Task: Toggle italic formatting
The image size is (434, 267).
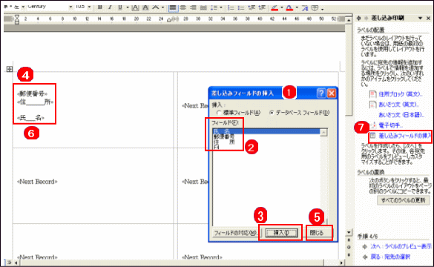Action: [x=110, y=7]
